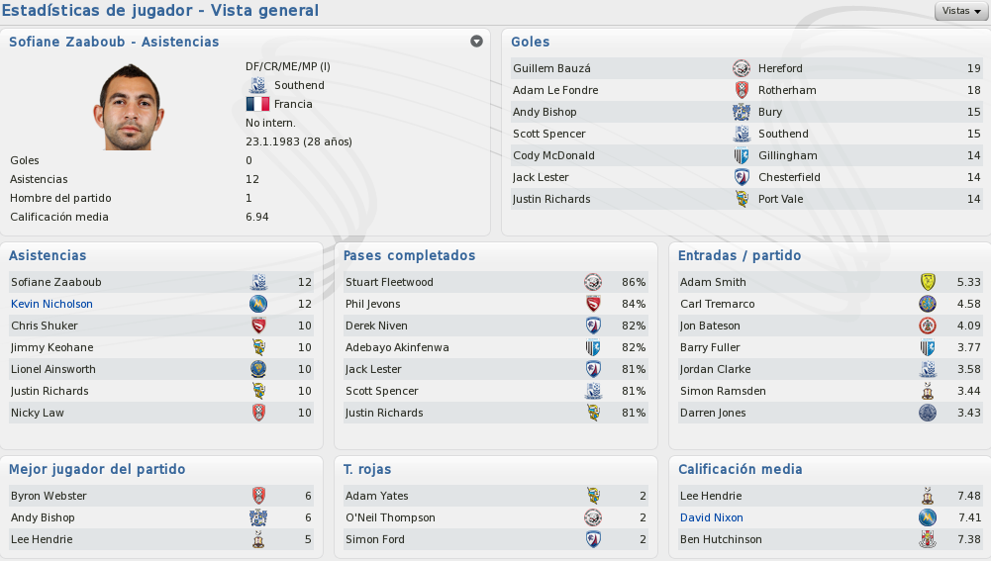
Task: Expand the Sofiane Zaaboub panel options arrow
Action: pos(476,42)
